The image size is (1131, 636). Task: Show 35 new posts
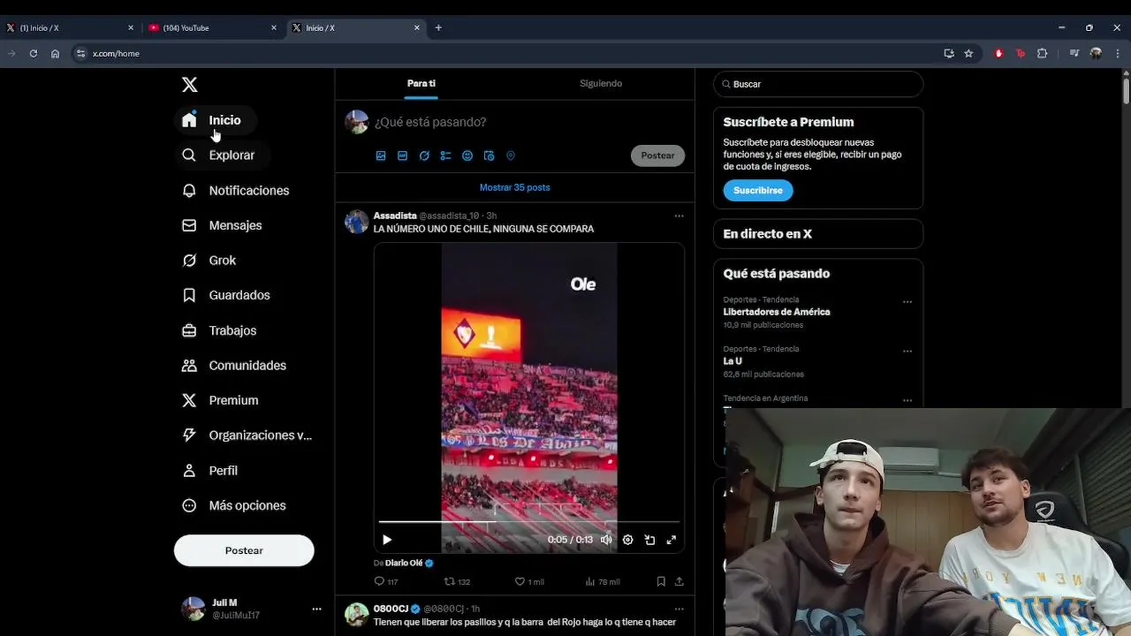coord(515,187)
